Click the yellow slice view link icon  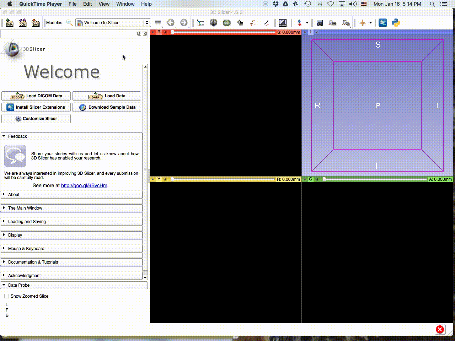165,179
